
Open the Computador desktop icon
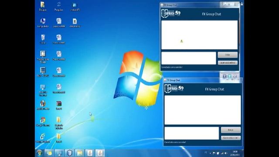click(43, 23)
